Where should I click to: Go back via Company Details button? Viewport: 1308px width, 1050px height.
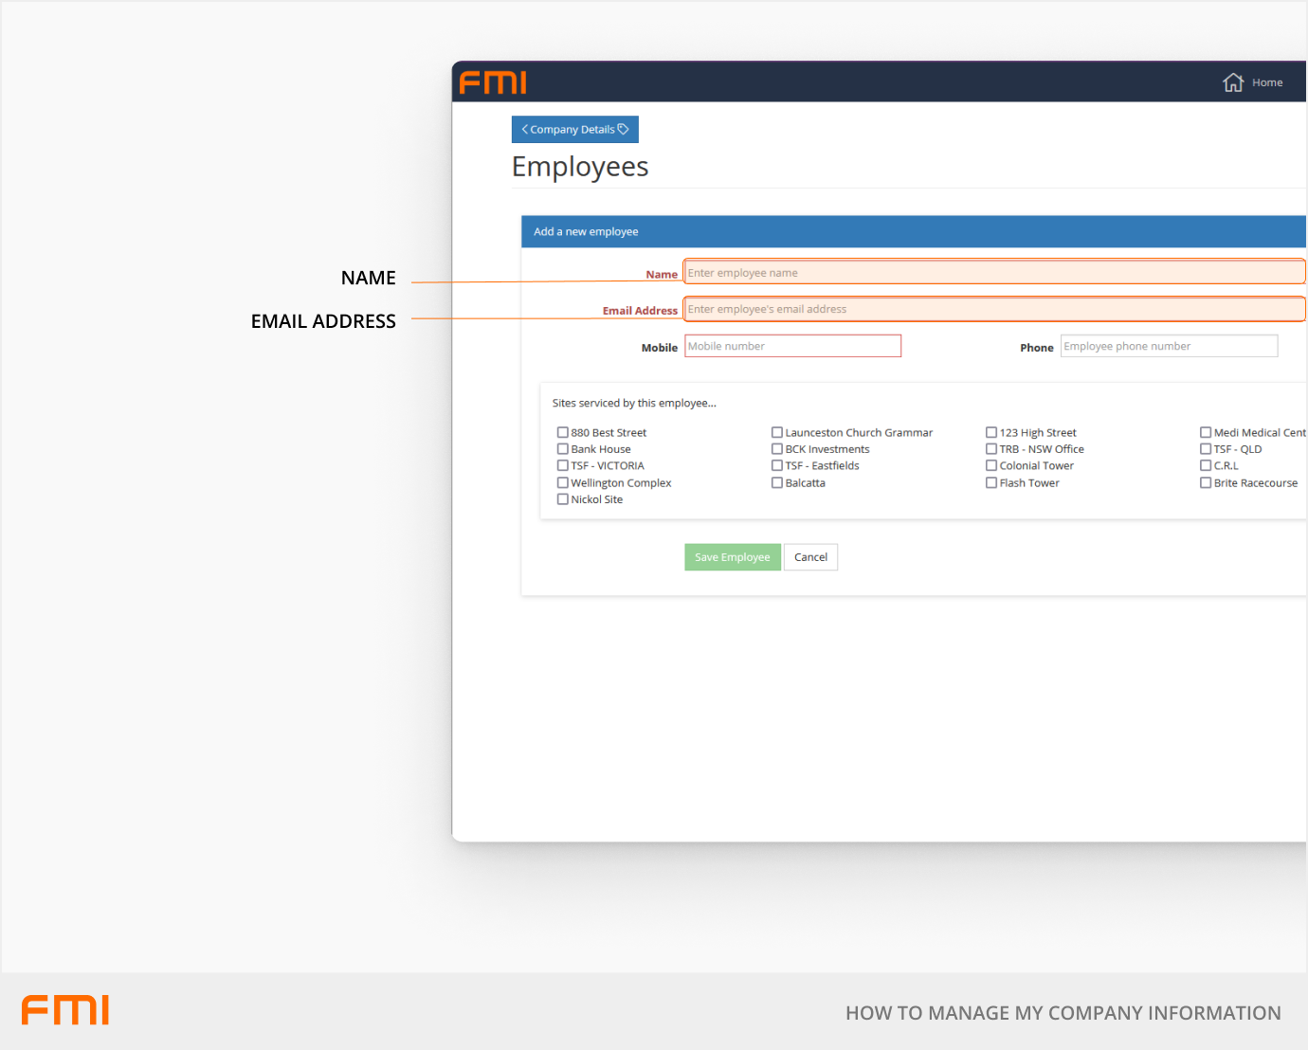(574, 130)
